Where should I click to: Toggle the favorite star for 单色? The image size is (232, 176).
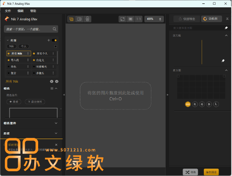tap(9, 67)
